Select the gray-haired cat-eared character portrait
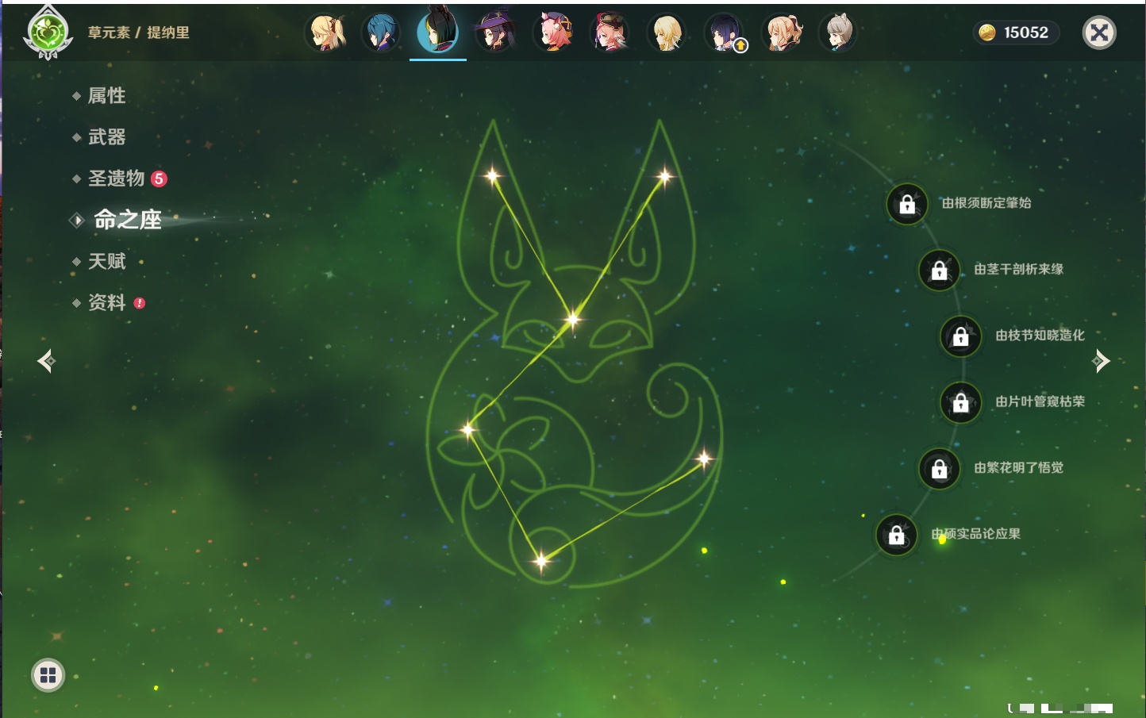Screen dimensions: 1146x718 (838, 33)
